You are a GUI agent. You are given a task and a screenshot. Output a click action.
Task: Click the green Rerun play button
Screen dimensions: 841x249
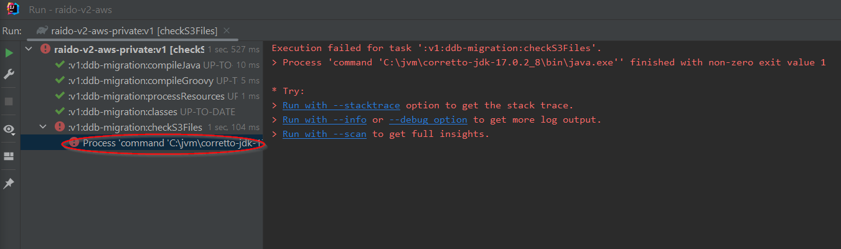(x=9, y=54)
